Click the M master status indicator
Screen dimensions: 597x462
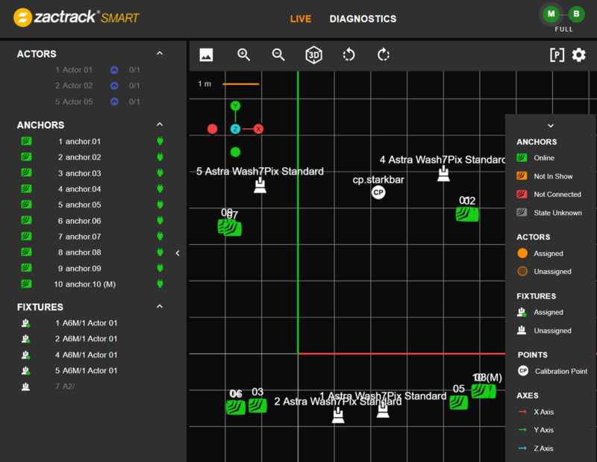(551, 14)
